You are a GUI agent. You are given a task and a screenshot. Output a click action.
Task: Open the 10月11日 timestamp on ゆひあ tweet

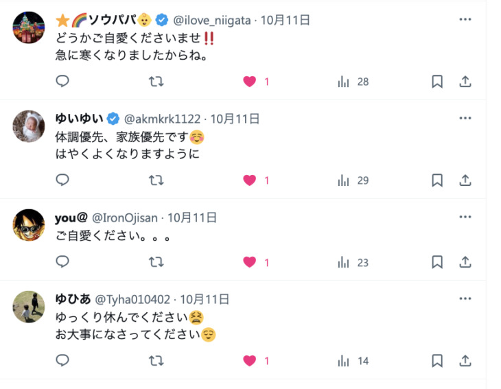point(205,300)
